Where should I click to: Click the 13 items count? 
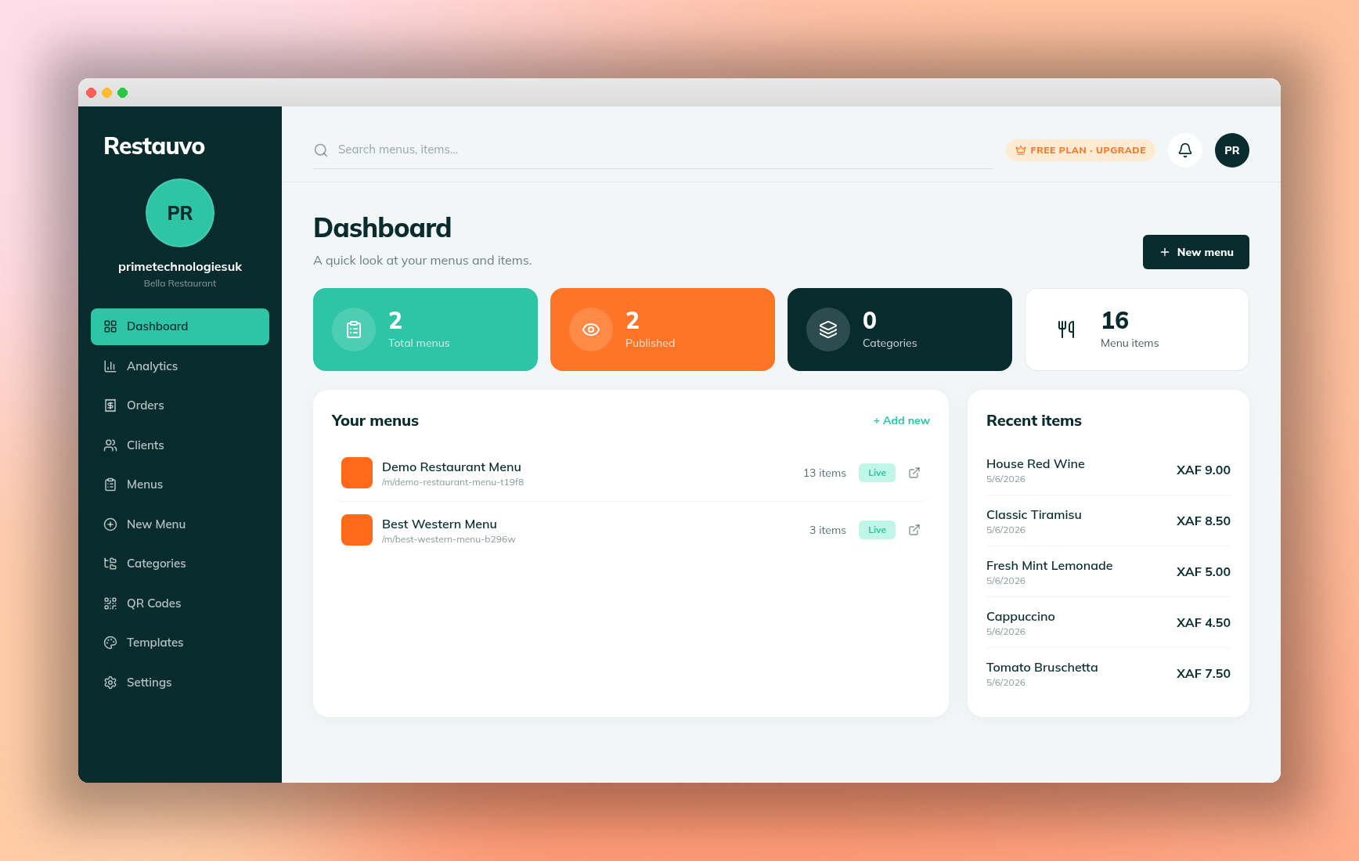click(824, 474)
